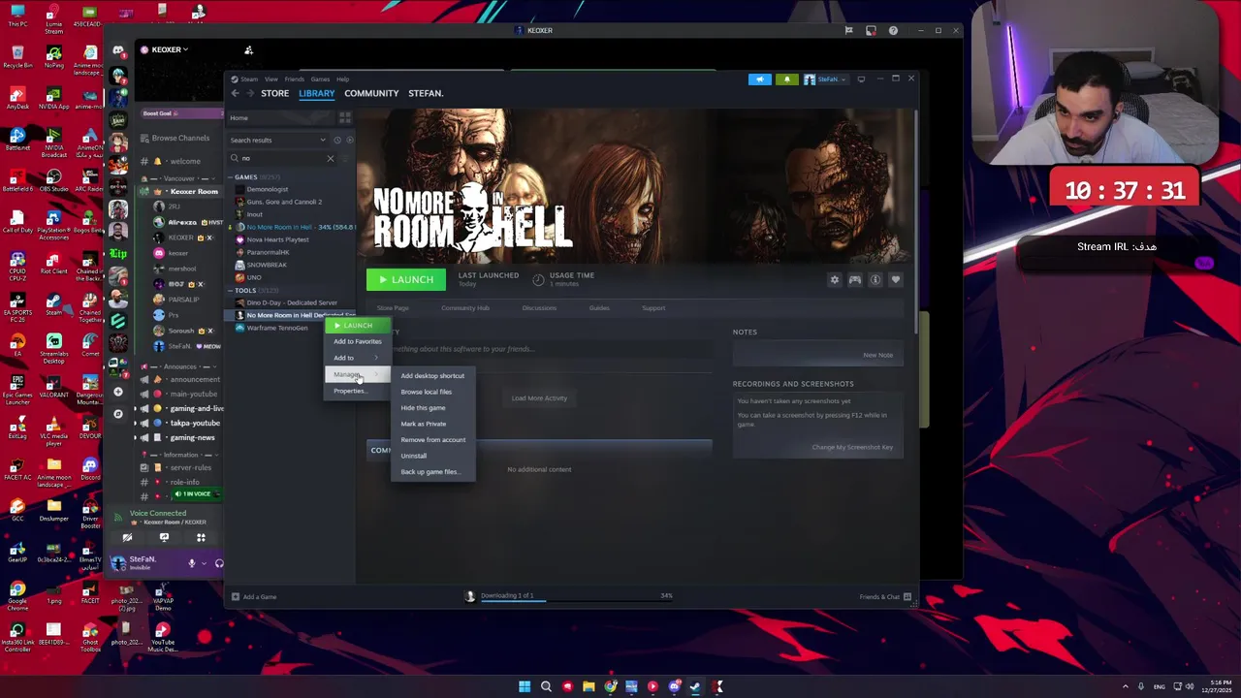This screenshot has height=698, width=1241.
Task: Click the heart favorite icon
Action: tap(896, 279)
